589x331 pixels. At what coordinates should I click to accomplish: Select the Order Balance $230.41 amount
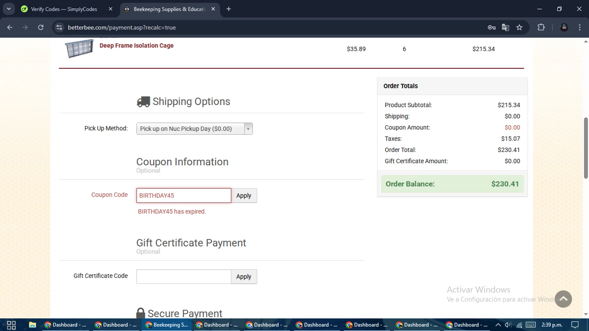pos(505,184)
